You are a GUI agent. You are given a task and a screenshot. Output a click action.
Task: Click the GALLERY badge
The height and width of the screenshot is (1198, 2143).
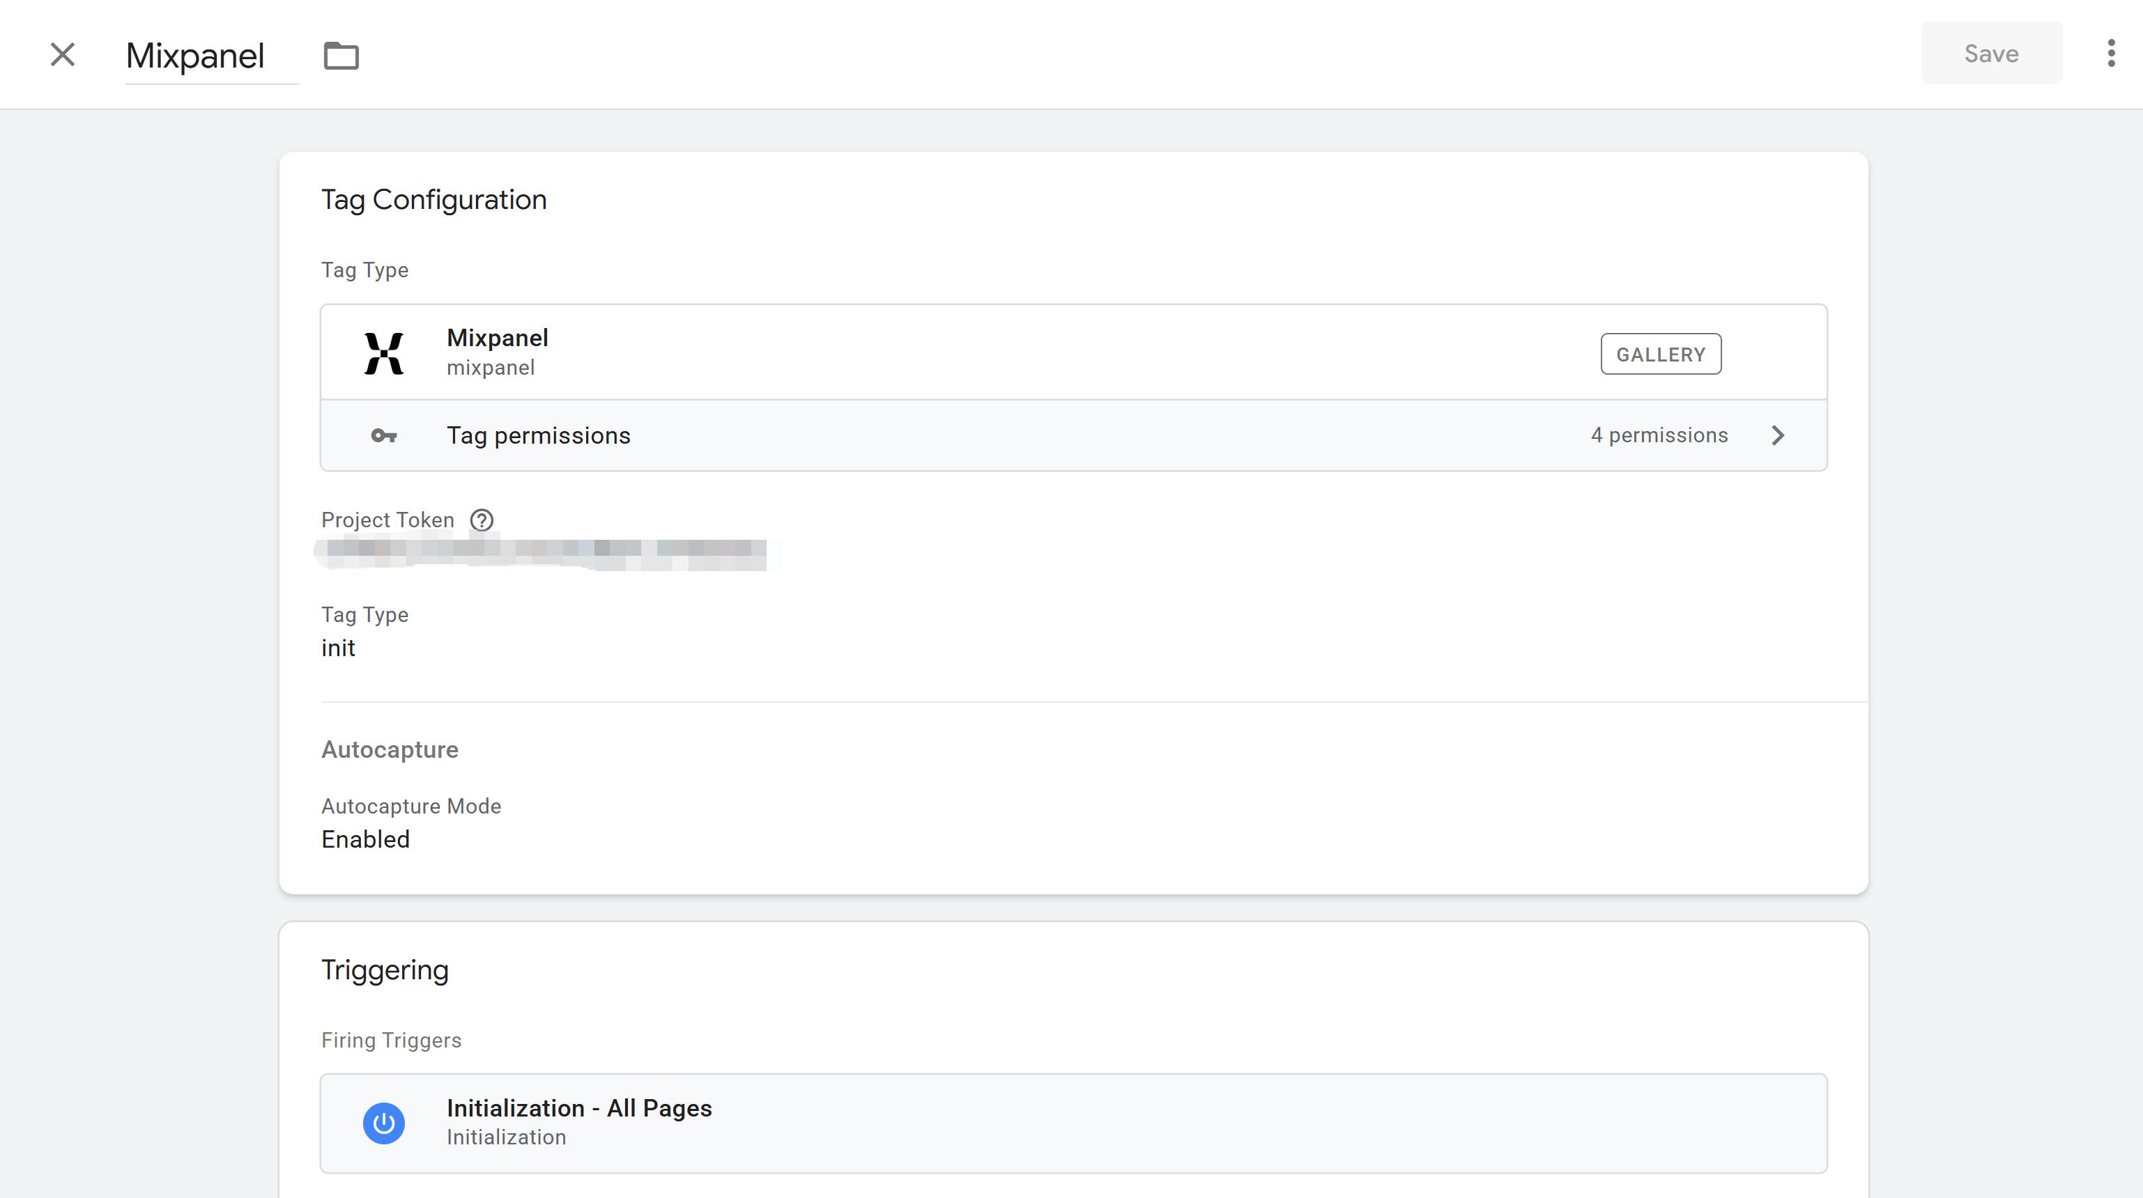pos(1661,354)
